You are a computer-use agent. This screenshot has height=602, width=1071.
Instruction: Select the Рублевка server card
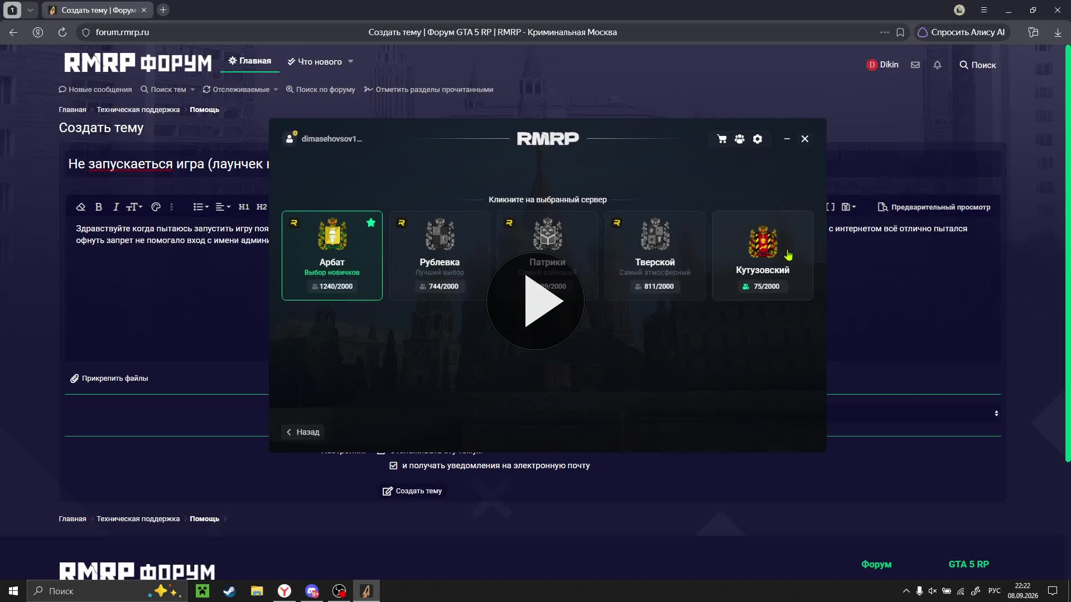(x=440, y=255)
